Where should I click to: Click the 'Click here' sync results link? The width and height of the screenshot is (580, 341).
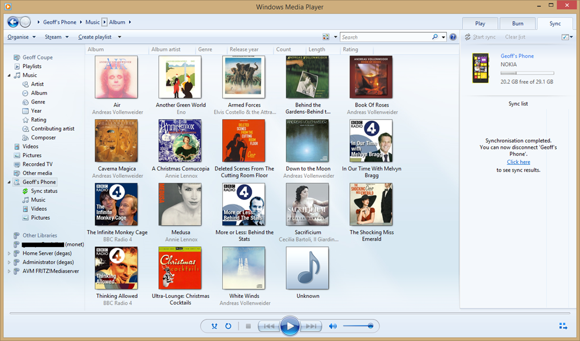(x=518, y=162)
